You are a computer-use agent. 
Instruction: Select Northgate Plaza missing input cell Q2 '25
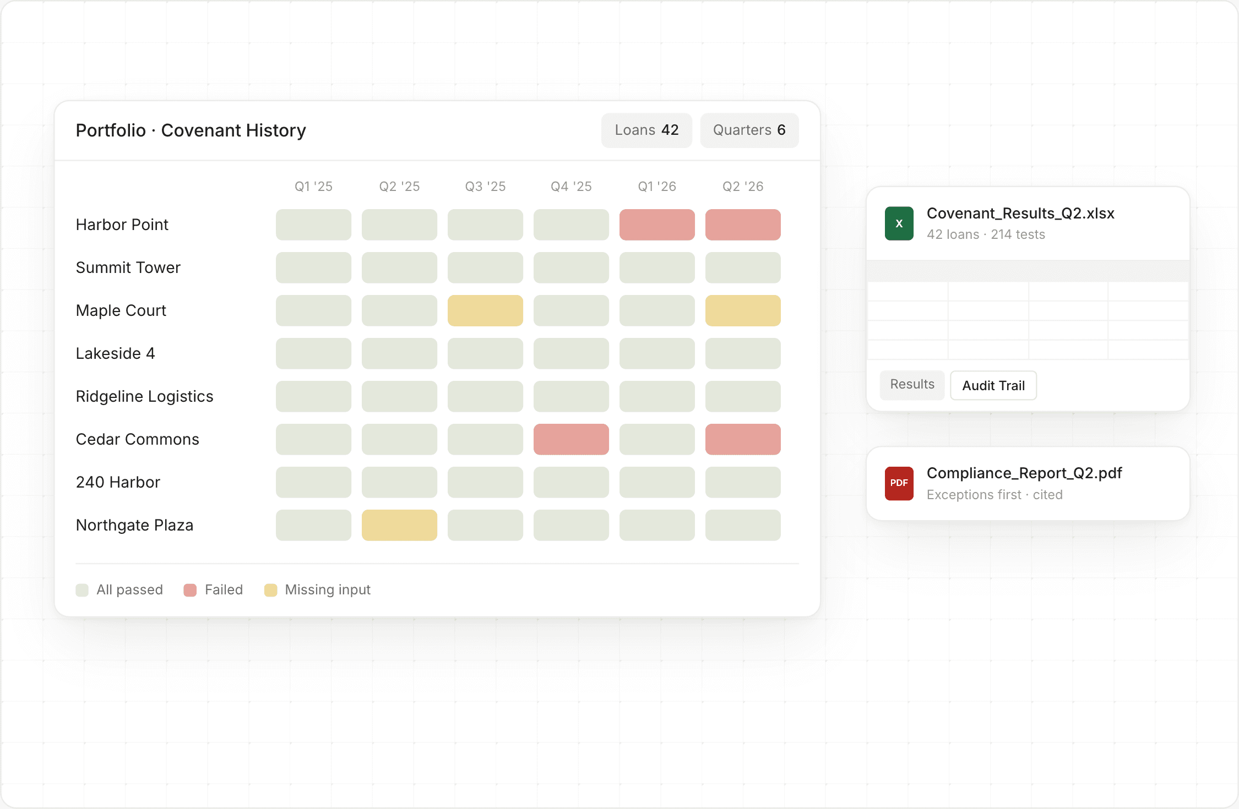399,525
